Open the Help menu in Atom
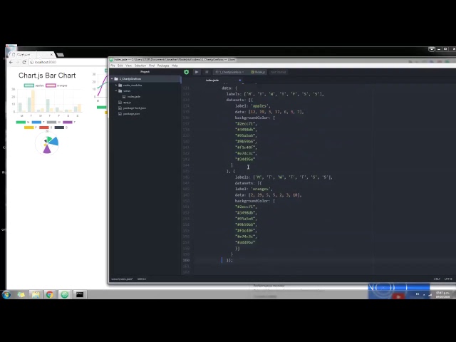This screenshot has width=456, height=342. click(x=175, y=66)
